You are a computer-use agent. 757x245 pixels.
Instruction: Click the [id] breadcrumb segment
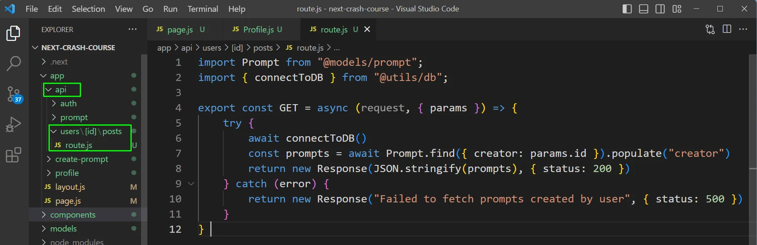point(237,48)
